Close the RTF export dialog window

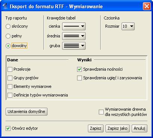[x=147, y=6]
